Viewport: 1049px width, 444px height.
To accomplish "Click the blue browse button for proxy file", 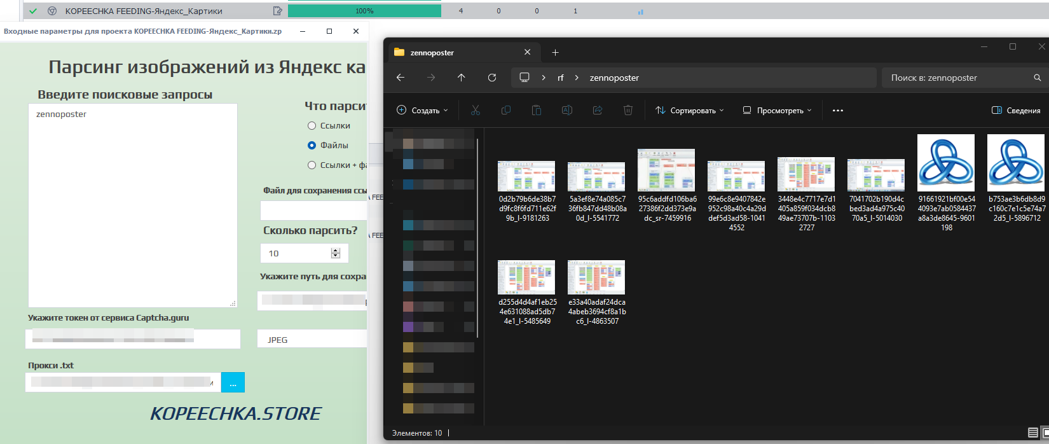I will click(233, 382).
